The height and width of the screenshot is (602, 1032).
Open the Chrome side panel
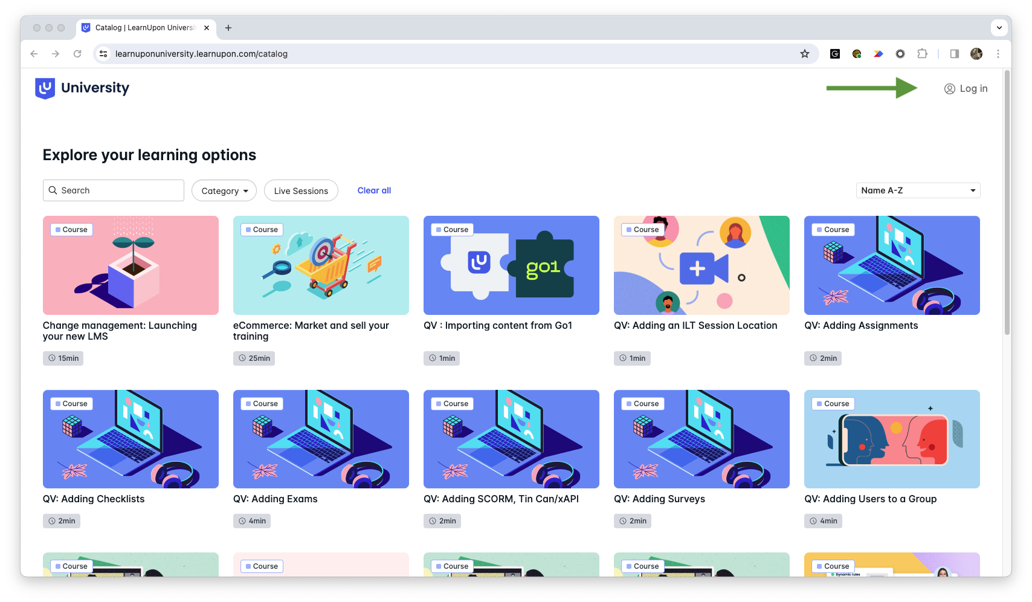[955, 54]
